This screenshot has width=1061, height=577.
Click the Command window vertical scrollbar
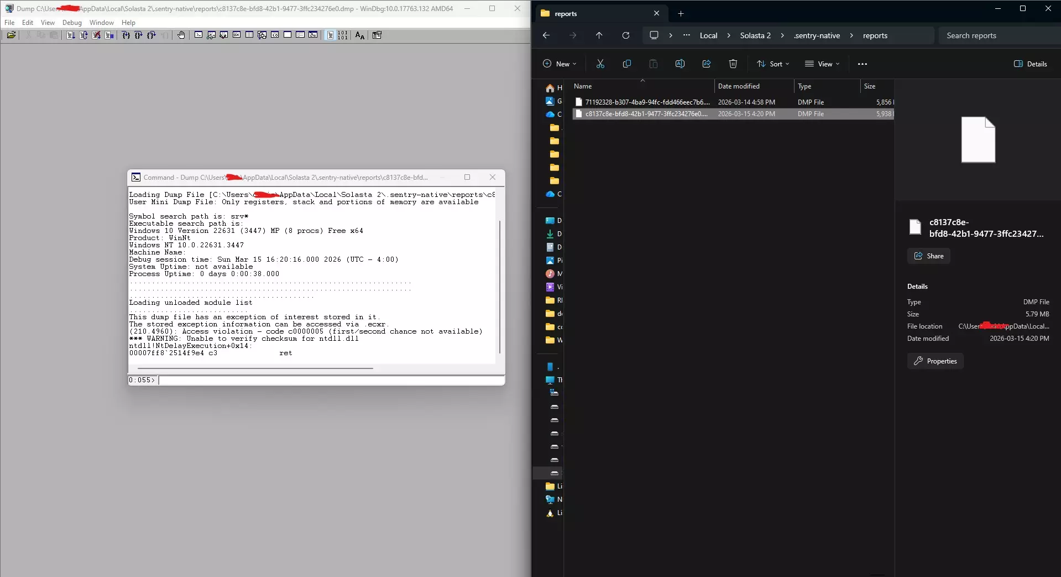(x=500, y=287)
